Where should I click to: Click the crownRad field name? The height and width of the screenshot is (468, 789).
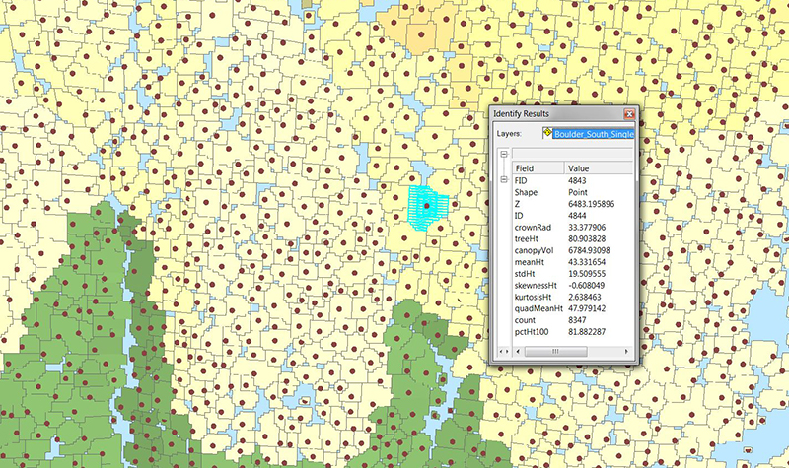tap(532, 227)
